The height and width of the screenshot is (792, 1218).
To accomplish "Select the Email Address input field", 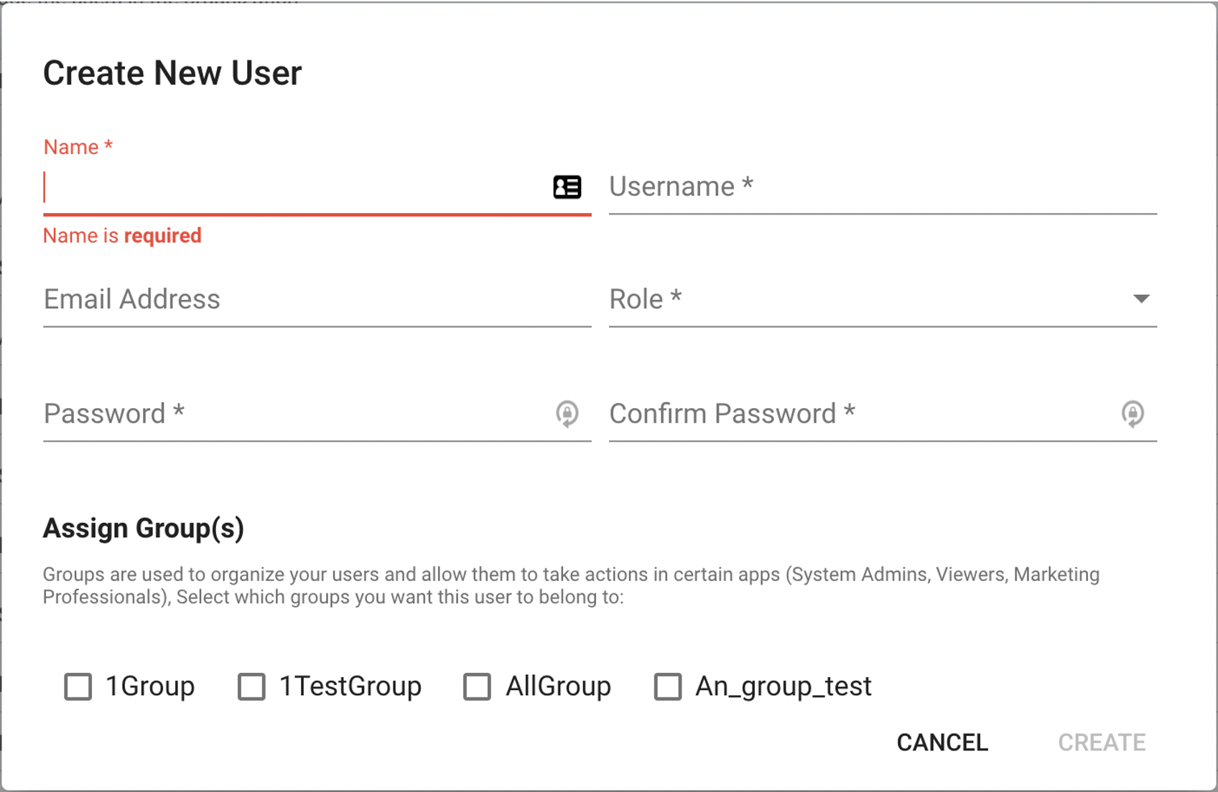I will click(x=287, y=300).
